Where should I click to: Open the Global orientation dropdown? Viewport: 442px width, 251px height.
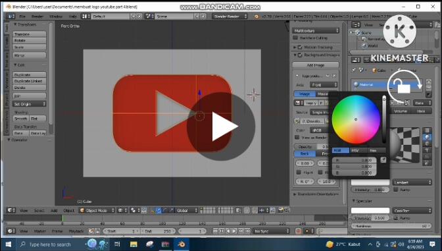[x=187, y=210]
